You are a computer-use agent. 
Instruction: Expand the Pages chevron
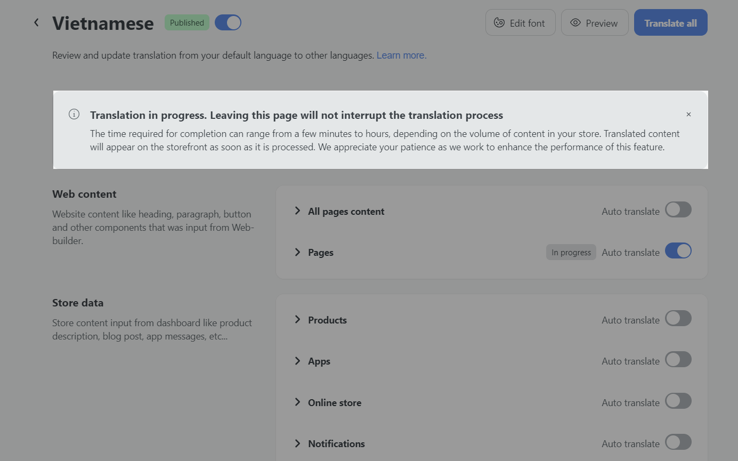point(297,252)
